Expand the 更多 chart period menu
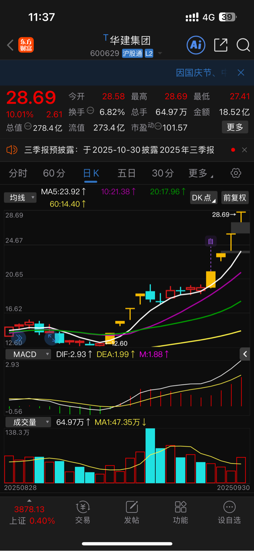 click(x=200, y=173)
